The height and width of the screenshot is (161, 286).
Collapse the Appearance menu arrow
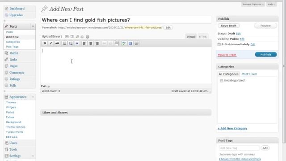pos(33,97)
